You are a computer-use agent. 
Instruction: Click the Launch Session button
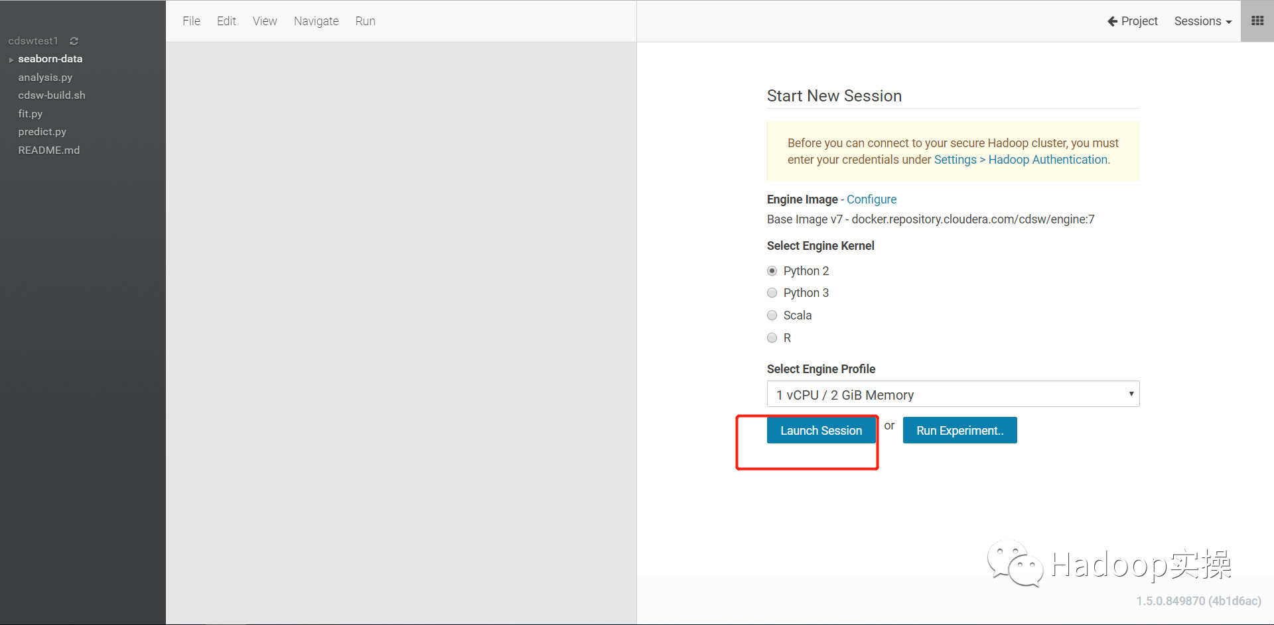[x=821, y=431]
